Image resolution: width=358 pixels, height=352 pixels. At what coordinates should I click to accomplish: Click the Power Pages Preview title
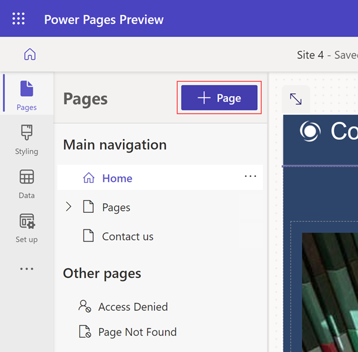pos(104,19)
